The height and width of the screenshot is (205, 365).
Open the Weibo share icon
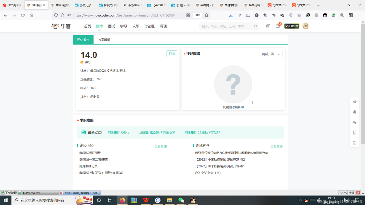(354, 102)
